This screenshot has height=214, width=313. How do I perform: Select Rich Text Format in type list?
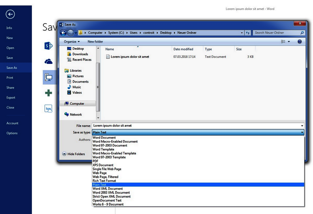pyautogui.click(x=104, y=181)
